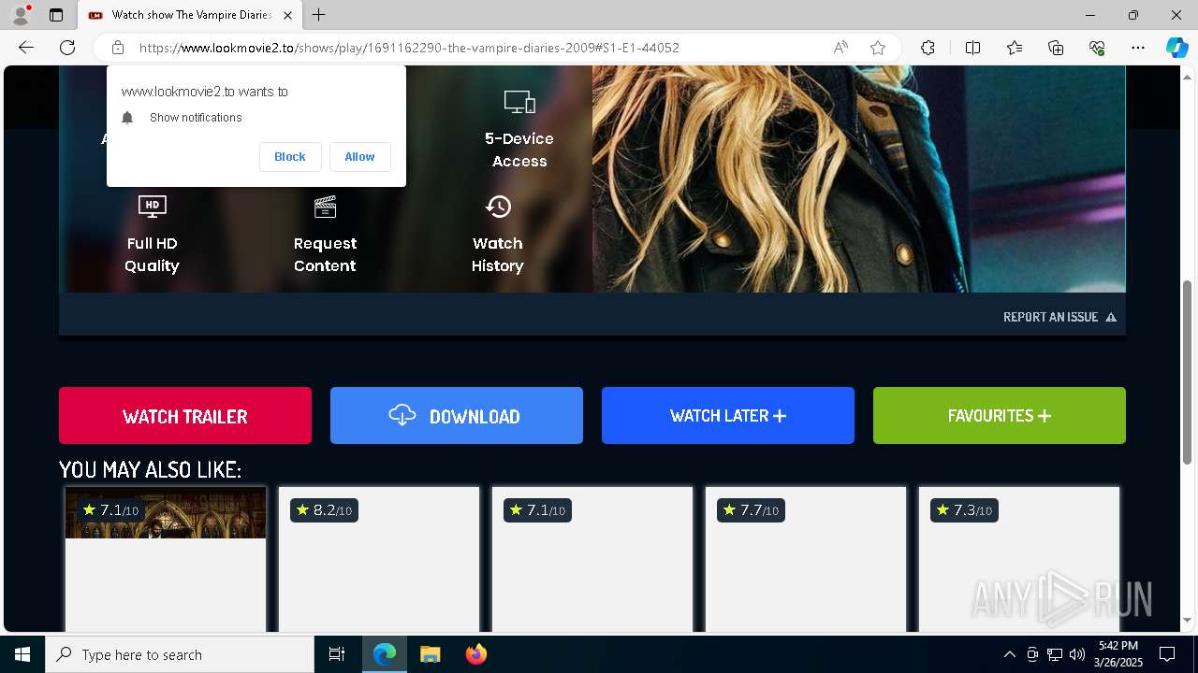Open recommended title rated 7.3

click(x=1019, y=559)
